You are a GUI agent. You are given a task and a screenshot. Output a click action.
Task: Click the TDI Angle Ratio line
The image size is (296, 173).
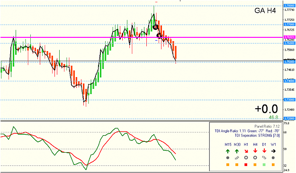[247, 131]
